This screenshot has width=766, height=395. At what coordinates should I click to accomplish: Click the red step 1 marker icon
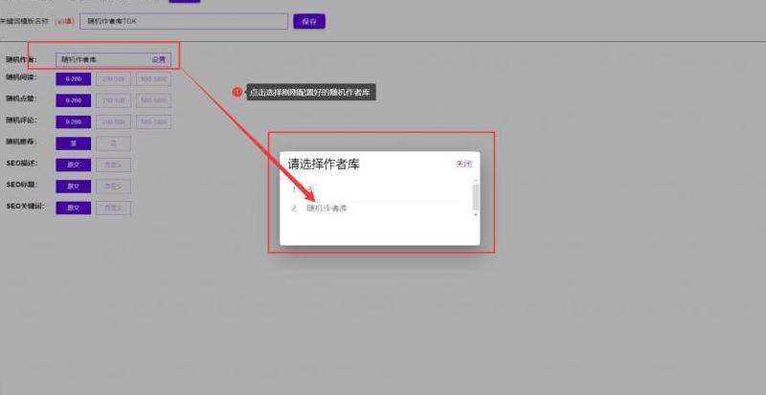[x=237, y=92]
